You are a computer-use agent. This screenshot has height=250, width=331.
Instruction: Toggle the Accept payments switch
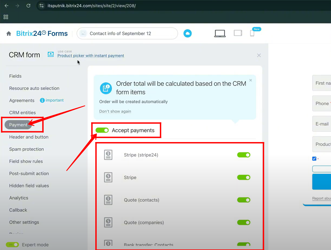102,130
